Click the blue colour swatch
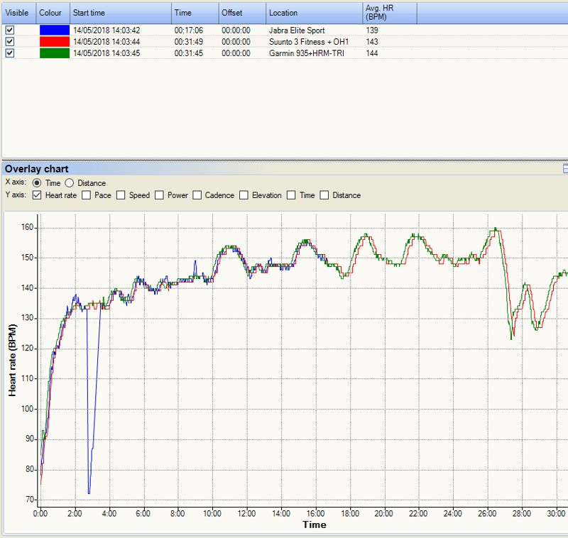The height and width of the screenshot is (538, 568). point(54,31)
